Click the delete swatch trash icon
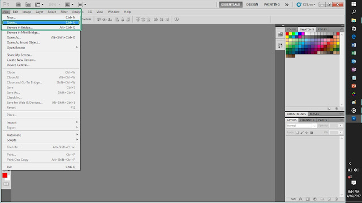 (x=337, y=109)
